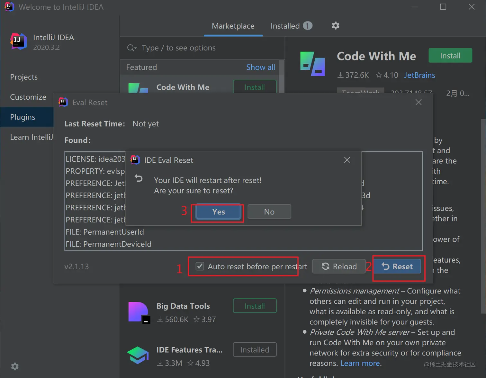This screenshot has height=378, width=486.
Task: Select the FILE: PermanentUserId entry
Action: point(105,232)
